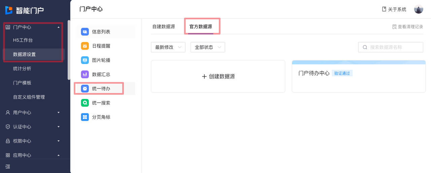Click the user avatar icon
The height and width of the screenshot is (173, 431).
point(419,9)
